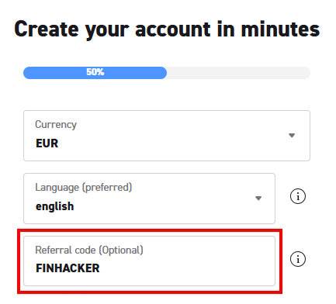The height and width of the screenshot is (304, 336).
Task: Expand the Currency dropdown arrow
Action: coord(292,136)
